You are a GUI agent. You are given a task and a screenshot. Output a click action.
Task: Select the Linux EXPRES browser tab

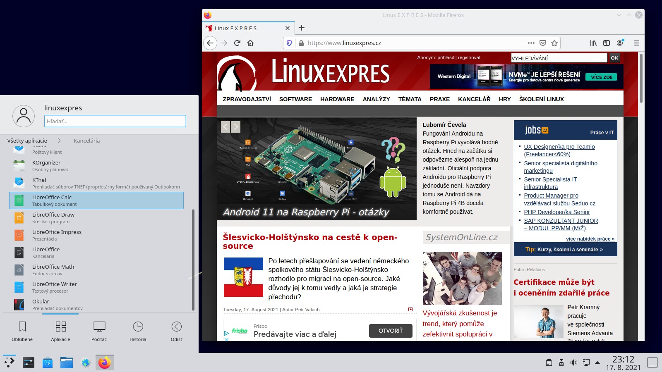click(248, 28)
